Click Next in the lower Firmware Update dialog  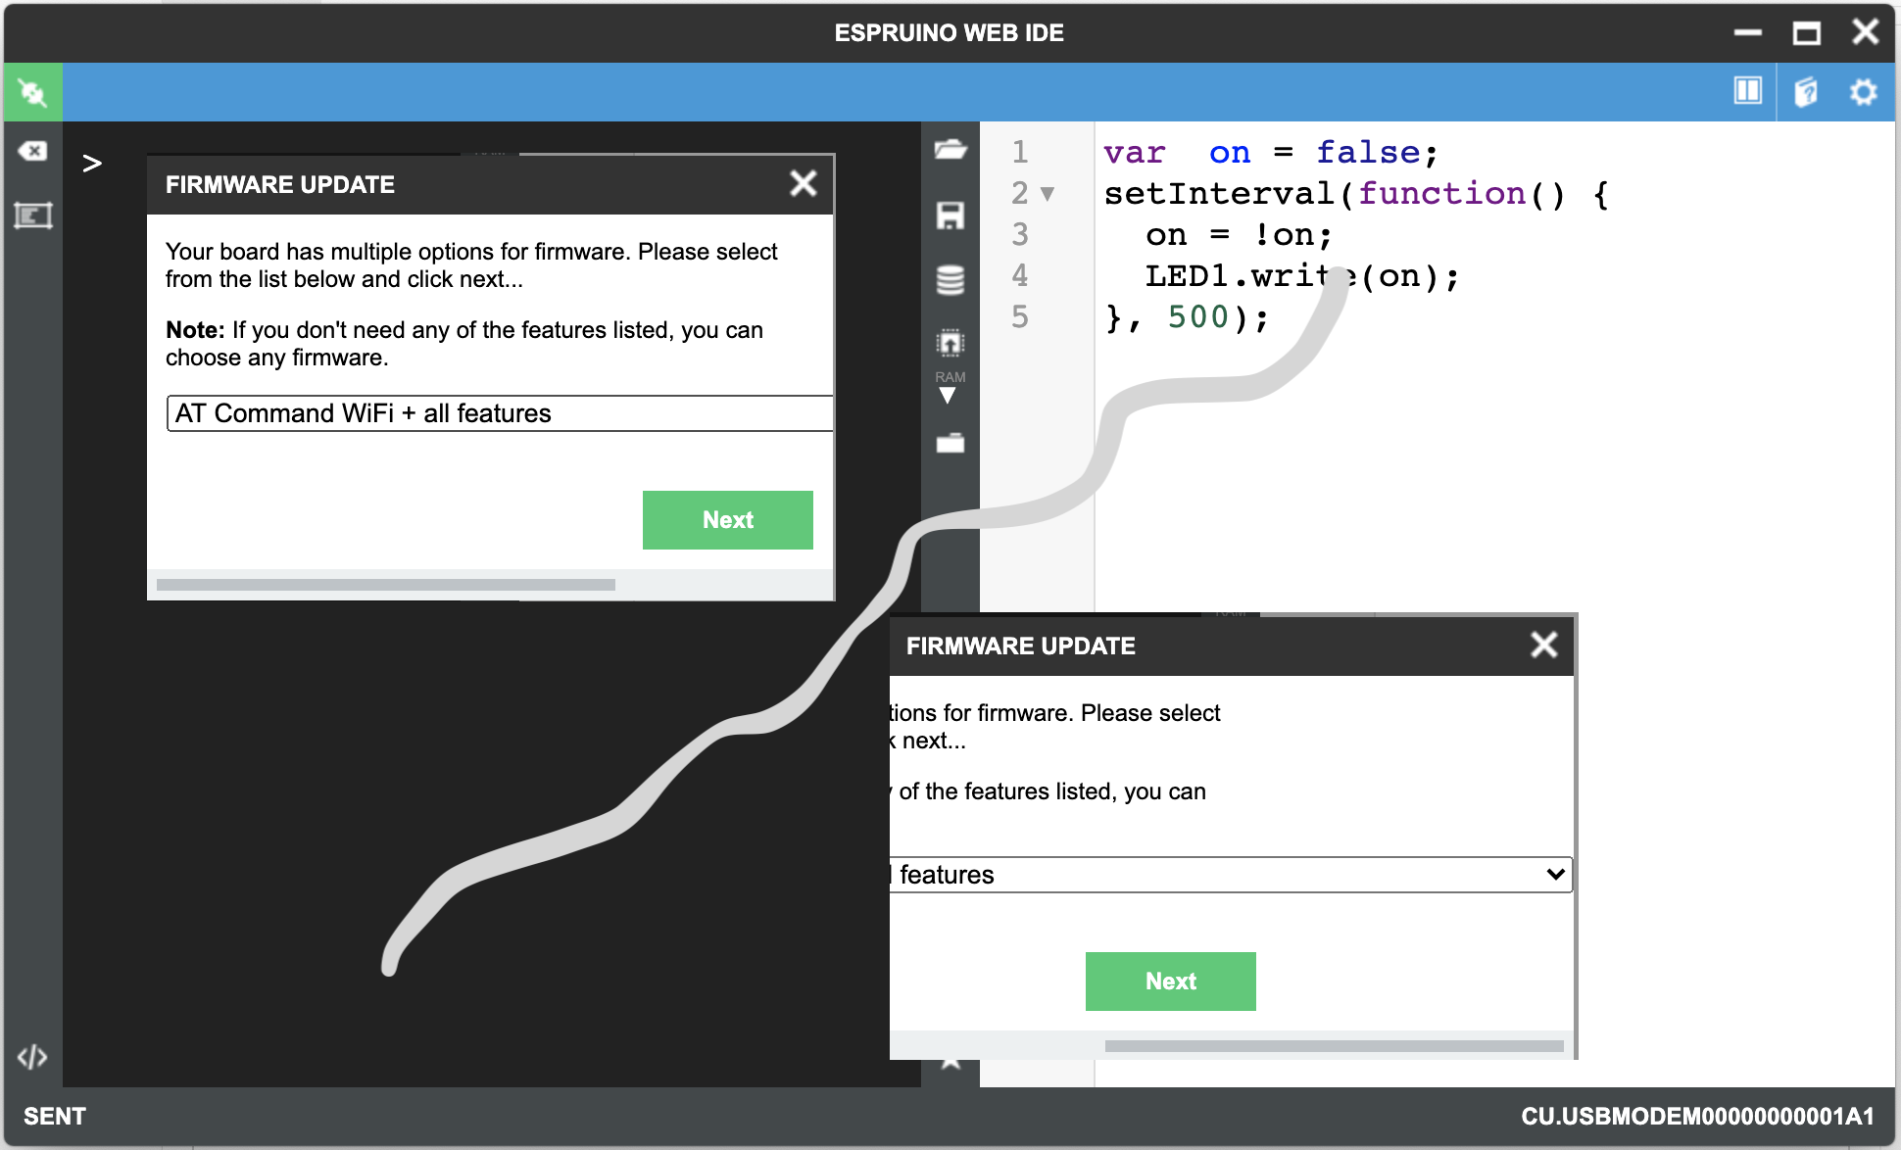(1170, 982)
